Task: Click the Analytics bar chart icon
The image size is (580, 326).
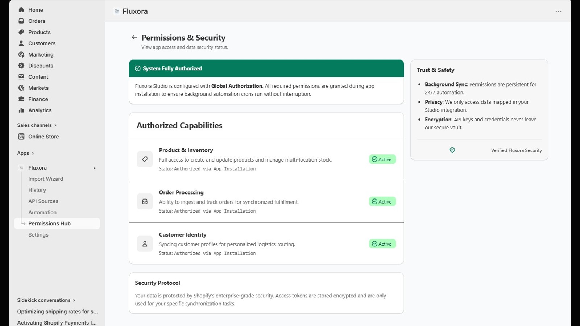Action: (21, 110)
